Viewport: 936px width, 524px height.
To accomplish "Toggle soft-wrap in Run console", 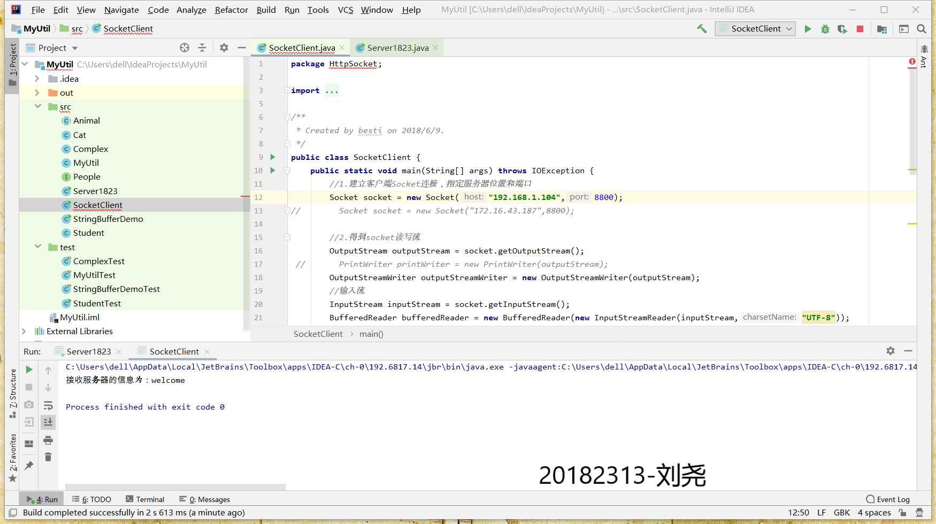I will pyautogui.click(x=48, y=405).
